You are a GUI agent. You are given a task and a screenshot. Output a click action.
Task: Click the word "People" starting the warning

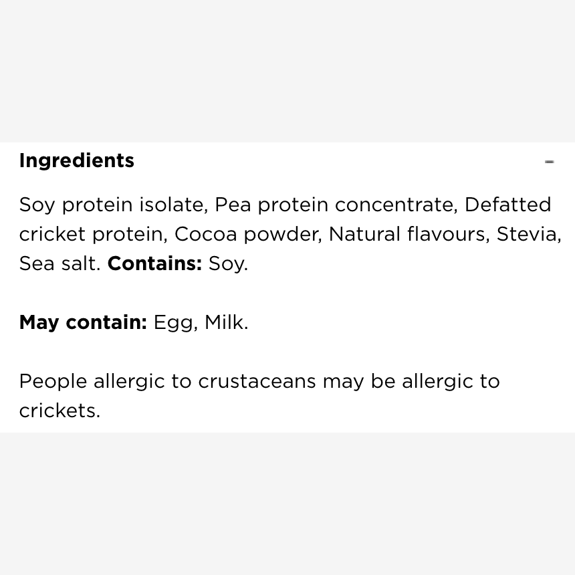[53, 381]
